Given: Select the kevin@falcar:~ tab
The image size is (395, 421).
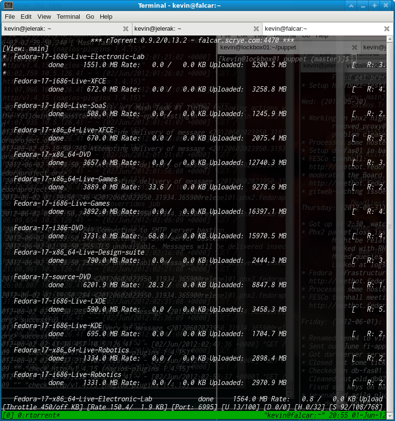Looking at the screenshot, I should (327, 29).
